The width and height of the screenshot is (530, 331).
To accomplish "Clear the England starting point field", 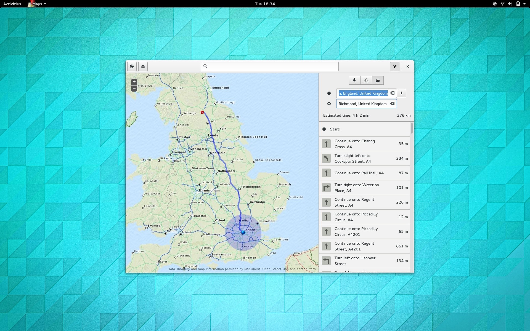I will [x=393, y=93].
